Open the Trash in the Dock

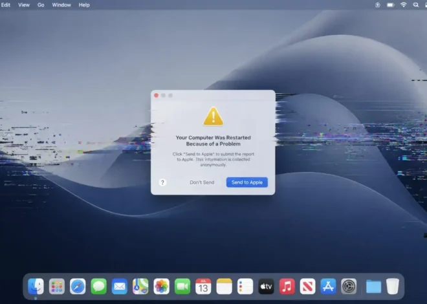click(393, 287)
